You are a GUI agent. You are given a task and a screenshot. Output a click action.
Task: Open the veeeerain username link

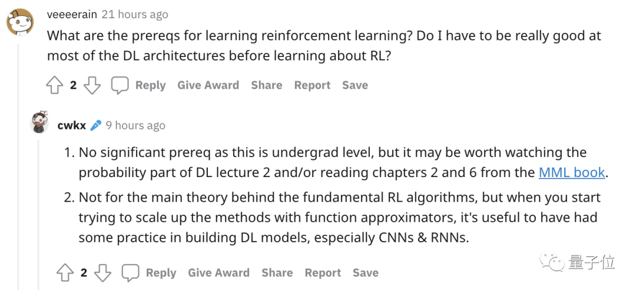72,15
